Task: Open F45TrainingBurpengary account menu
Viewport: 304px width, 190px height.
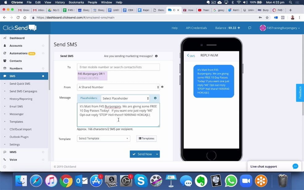Action: pos(280,28)
